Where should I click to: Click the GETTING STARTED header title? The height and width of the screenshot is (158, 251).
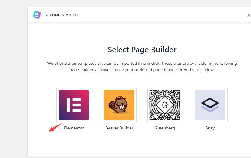pos(61,15)
